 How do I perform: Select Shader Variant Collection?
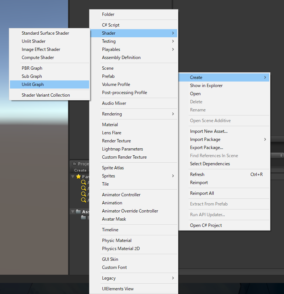click(49, 95)
